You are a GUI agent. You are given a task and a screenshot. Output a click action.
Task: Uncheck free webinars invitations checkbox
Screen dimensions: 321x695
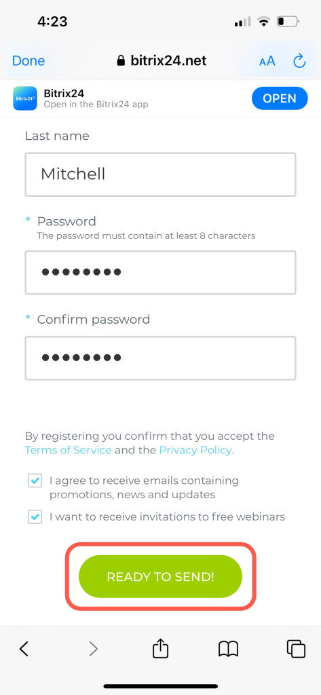pos(35,516)
